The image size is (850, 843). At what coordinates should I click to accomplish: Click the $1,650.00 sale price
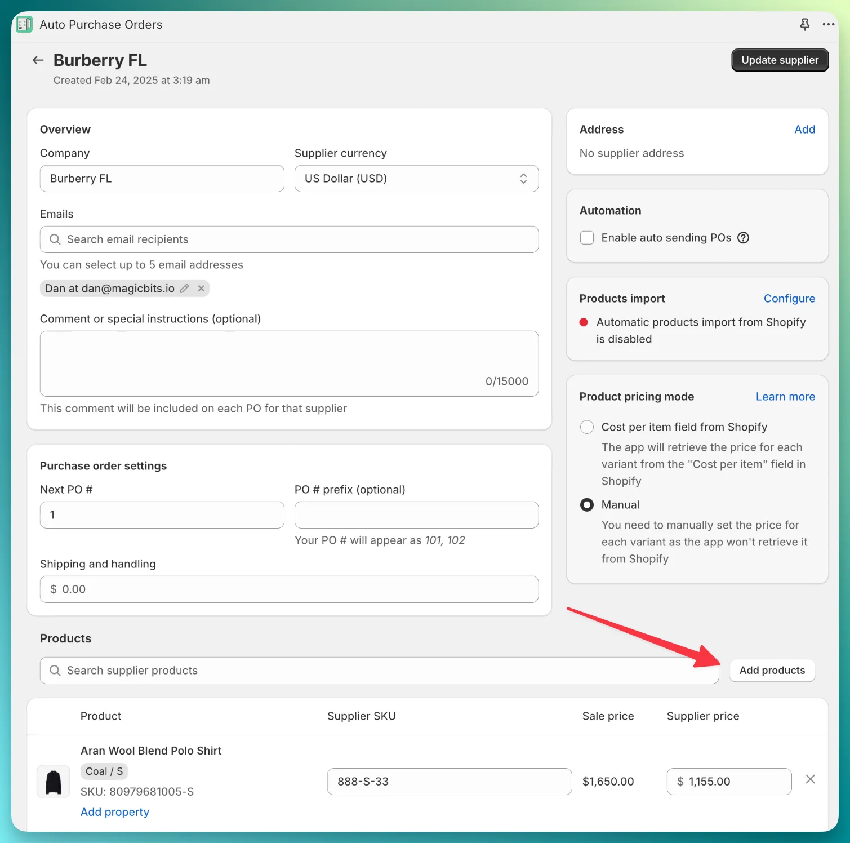click(x=608, y=782)
